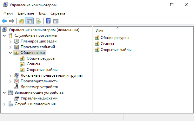Collapse the Общие папки node
Viewport: 194px width, 121px height.
[x=10, y=53]
